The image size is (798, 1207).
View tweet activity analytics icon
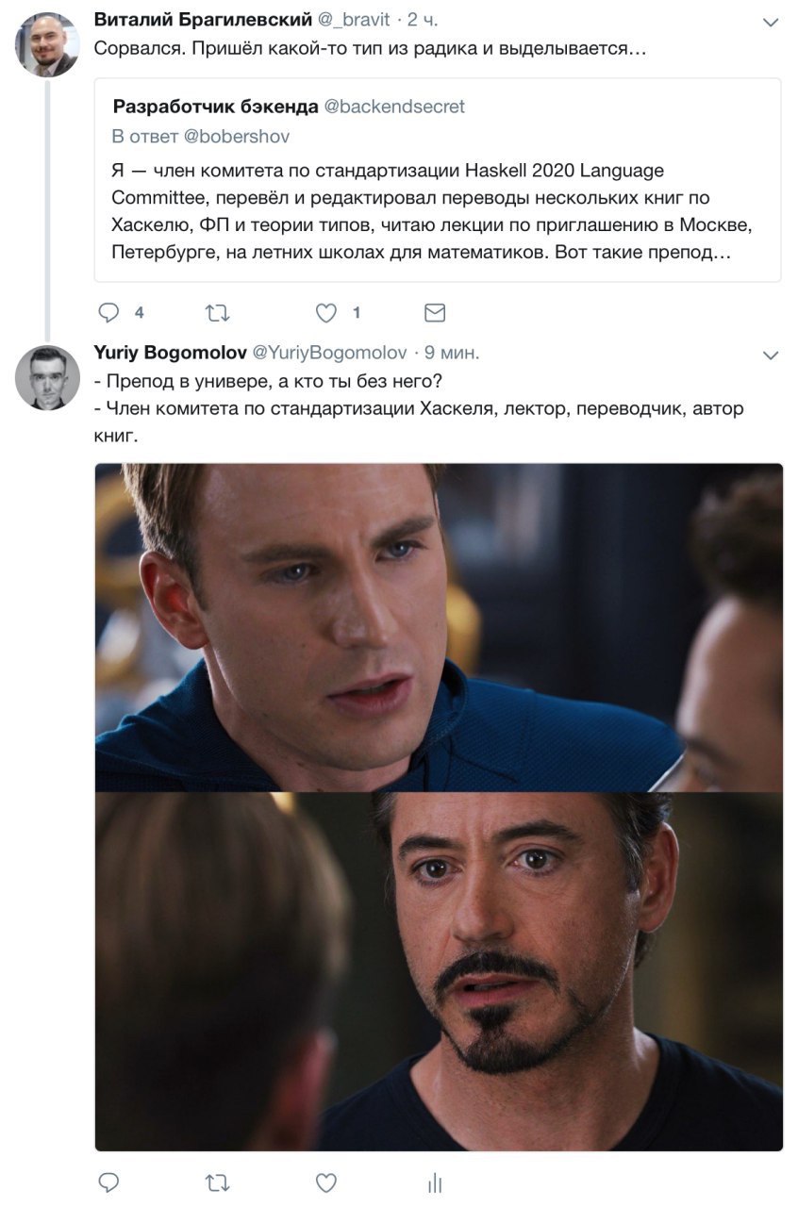click(435, 1182)
